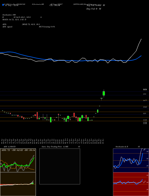Click the 'Stochastics & R' panel title

pyautogui.click(x=122, y=147)
